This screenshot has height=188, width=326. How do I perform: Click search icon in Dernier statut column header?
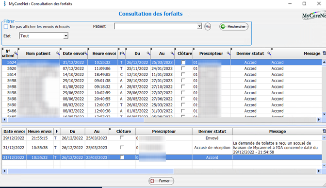click(269, 53)
